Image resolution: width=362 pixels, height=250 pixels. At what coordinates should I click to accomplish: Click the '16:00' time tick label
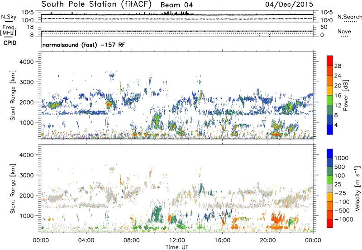click(222, 241)
